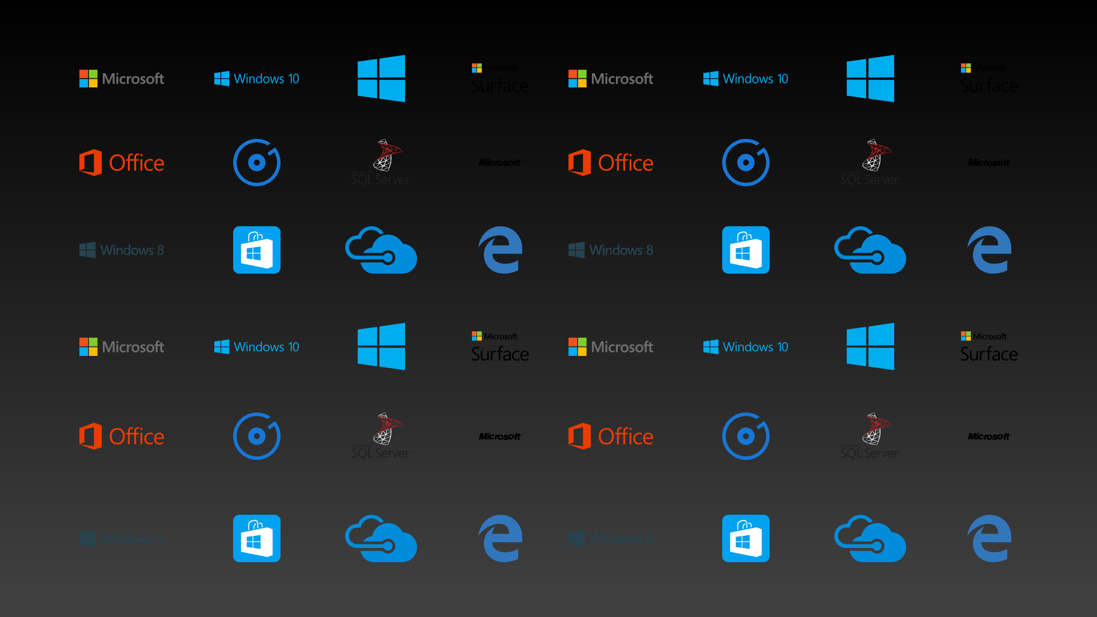Click the Groove Music disc icon in the lower-left group

tap(257, 436)
